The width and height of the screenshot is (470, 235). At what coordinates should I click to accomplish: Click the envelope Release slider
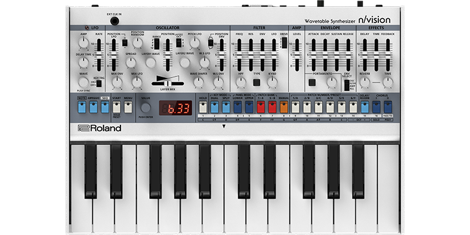[348, 55]
